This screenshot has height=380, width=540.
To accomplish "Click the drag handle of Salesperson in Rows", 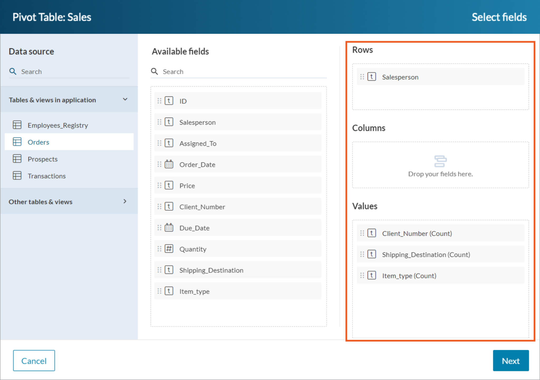I will 362,77.
